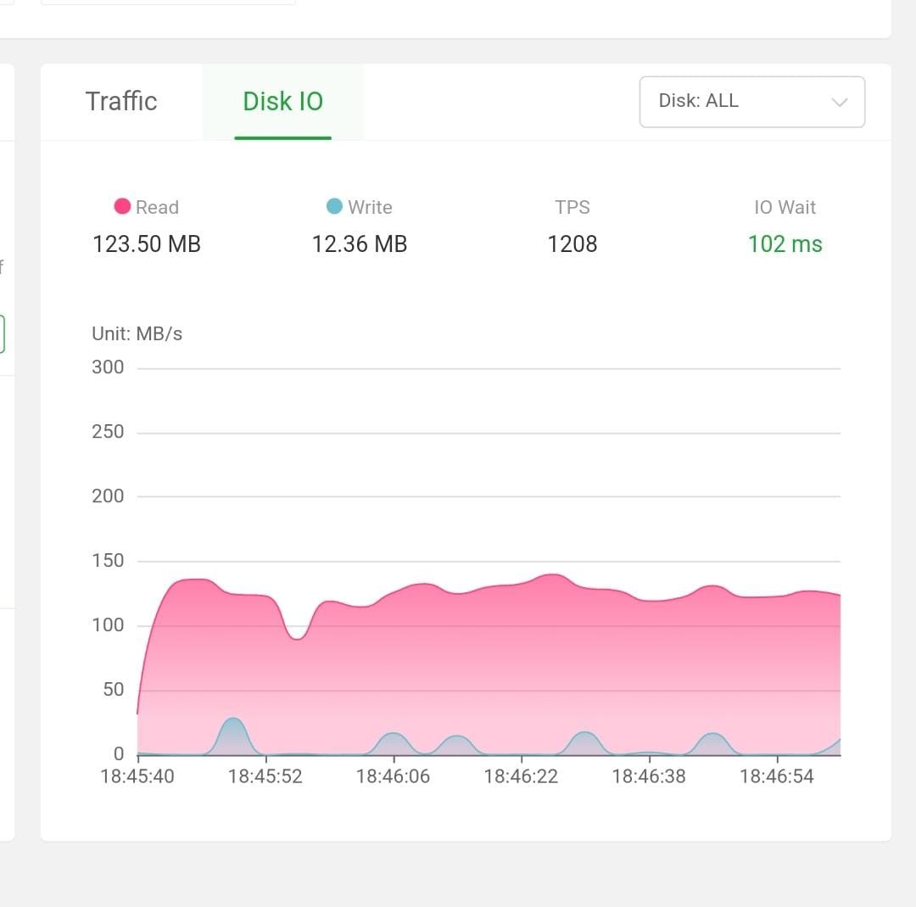Click the 18:45:40 time axis label

click(137, 776)
